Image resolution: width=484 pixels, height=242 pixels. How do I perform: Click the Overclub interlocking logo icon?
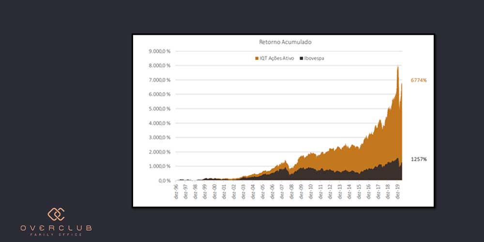tap(56, 214)
